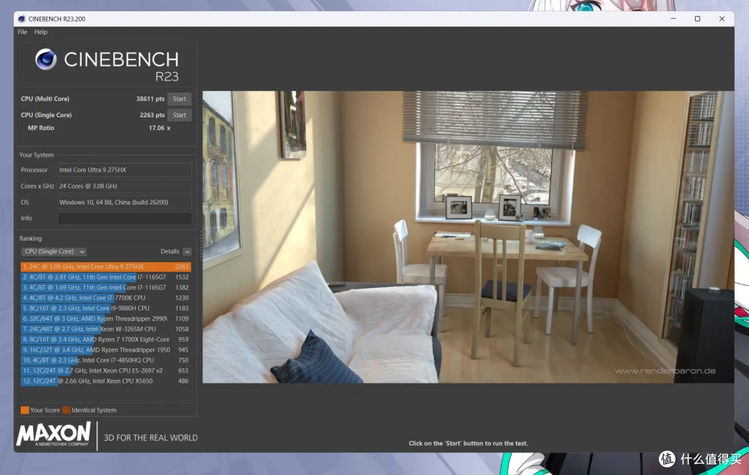Click the Cinebench logo sphere icon
Screen dimensions: 749x475
[x=46, y=60]
